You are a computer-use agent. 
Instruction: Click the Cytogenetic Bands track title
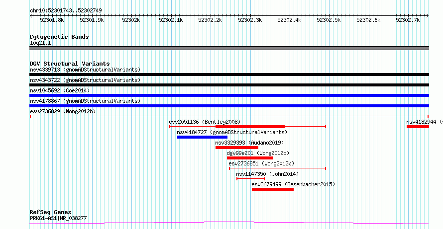pos(59,37)
